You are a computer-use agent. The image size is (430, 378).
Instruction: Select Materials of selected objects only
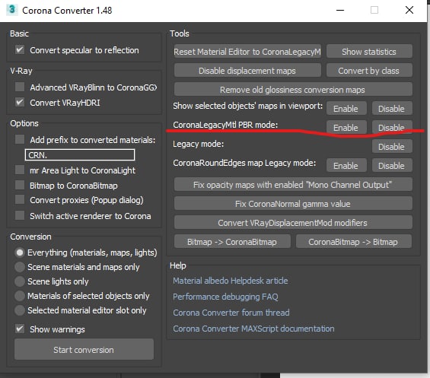[20, 296]
